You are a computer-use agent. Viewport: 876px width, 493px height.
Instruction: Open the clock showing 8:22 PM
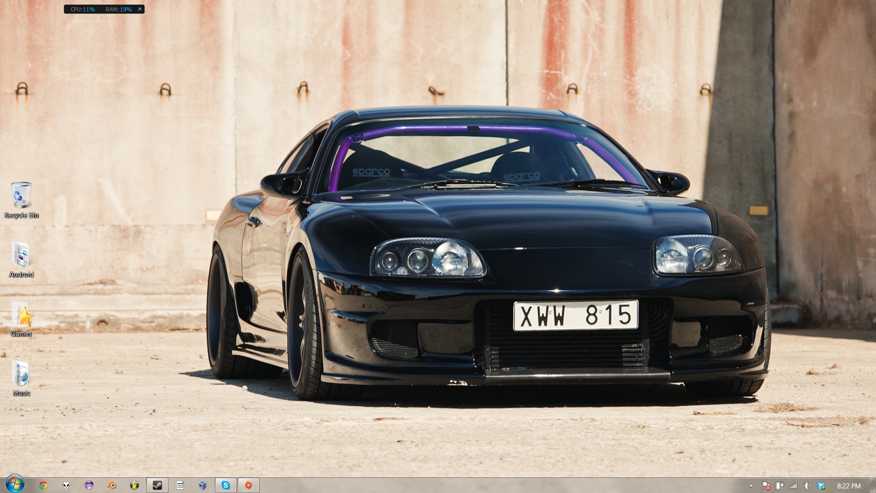tap(849, 486)
